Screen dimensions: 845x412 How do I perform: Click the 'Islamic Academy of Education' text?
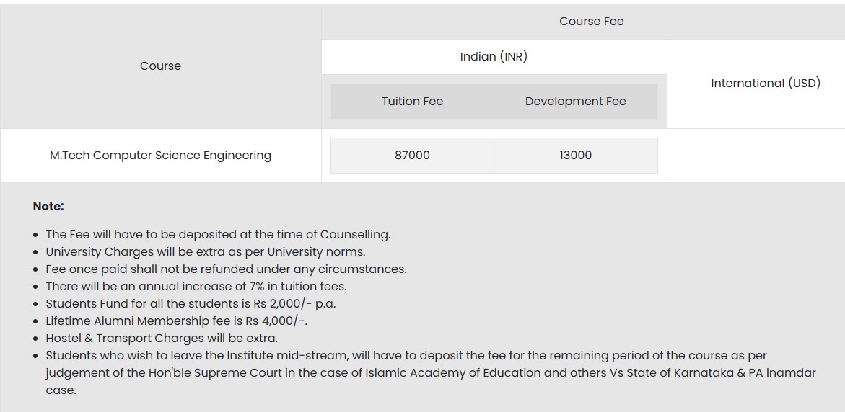coord(465,373)
